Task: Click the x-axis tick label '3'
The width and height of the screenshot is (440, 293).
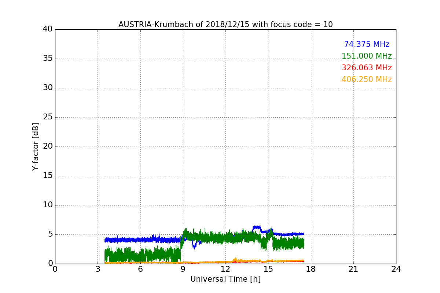Action: (x=98, y=269)
